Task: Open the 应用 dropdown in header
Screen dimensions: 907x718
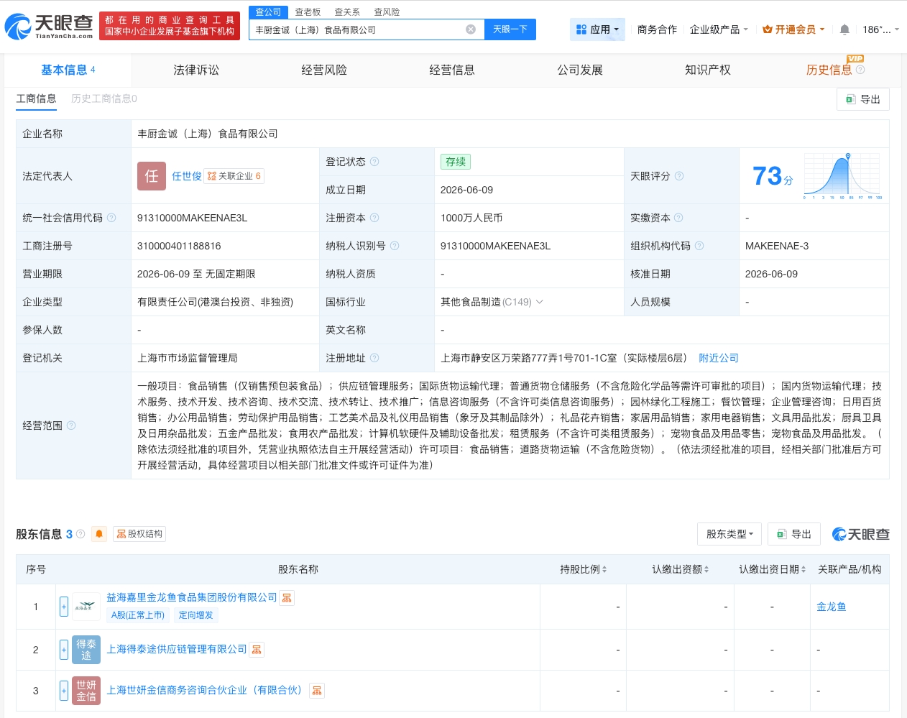Action: [598, 29]
